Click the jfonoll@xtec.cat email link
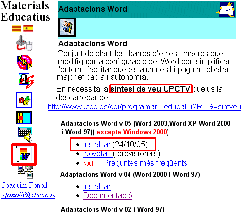 pos(28,195)
